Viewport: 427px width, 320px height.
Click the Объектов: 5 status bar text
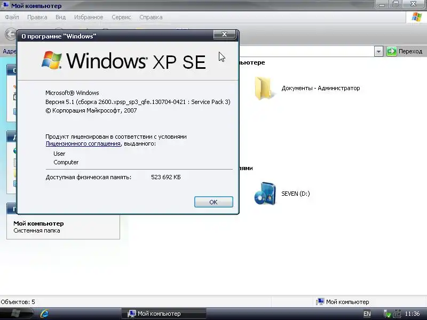pos(18,302)
